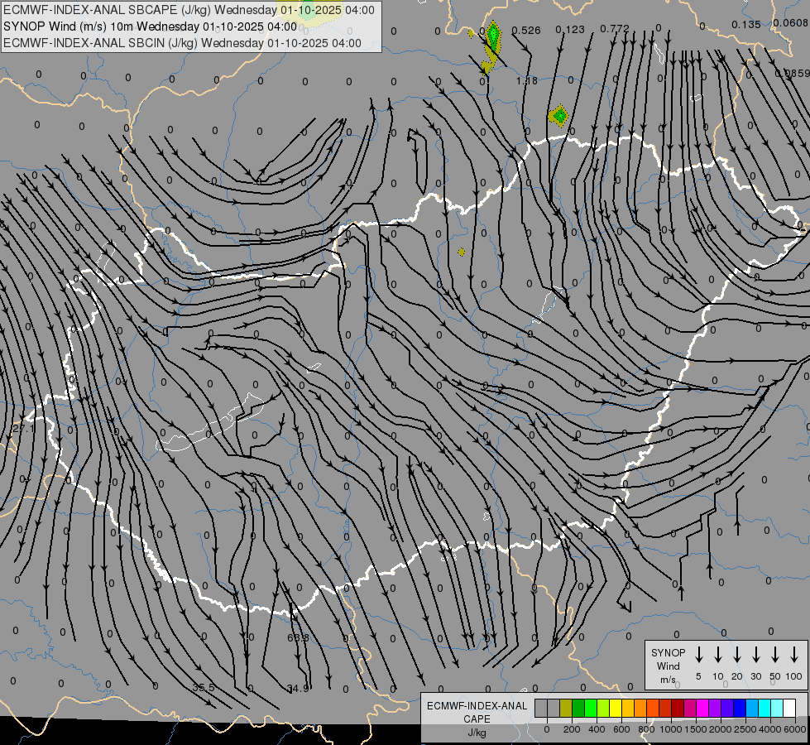
Task: Click the 100 m/s wind legend arrow
Action: point(794,655)
